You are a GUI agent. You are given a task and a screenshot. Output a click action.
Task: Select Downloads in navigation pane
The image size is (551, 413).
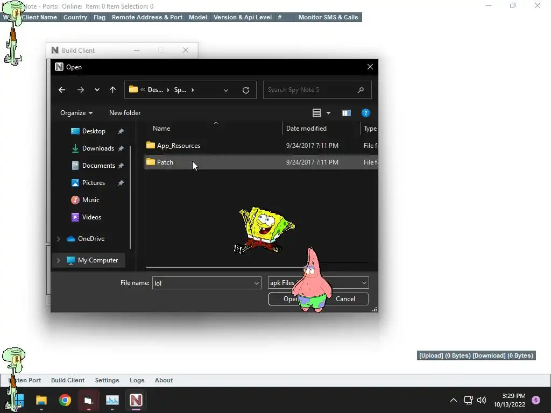98,148
